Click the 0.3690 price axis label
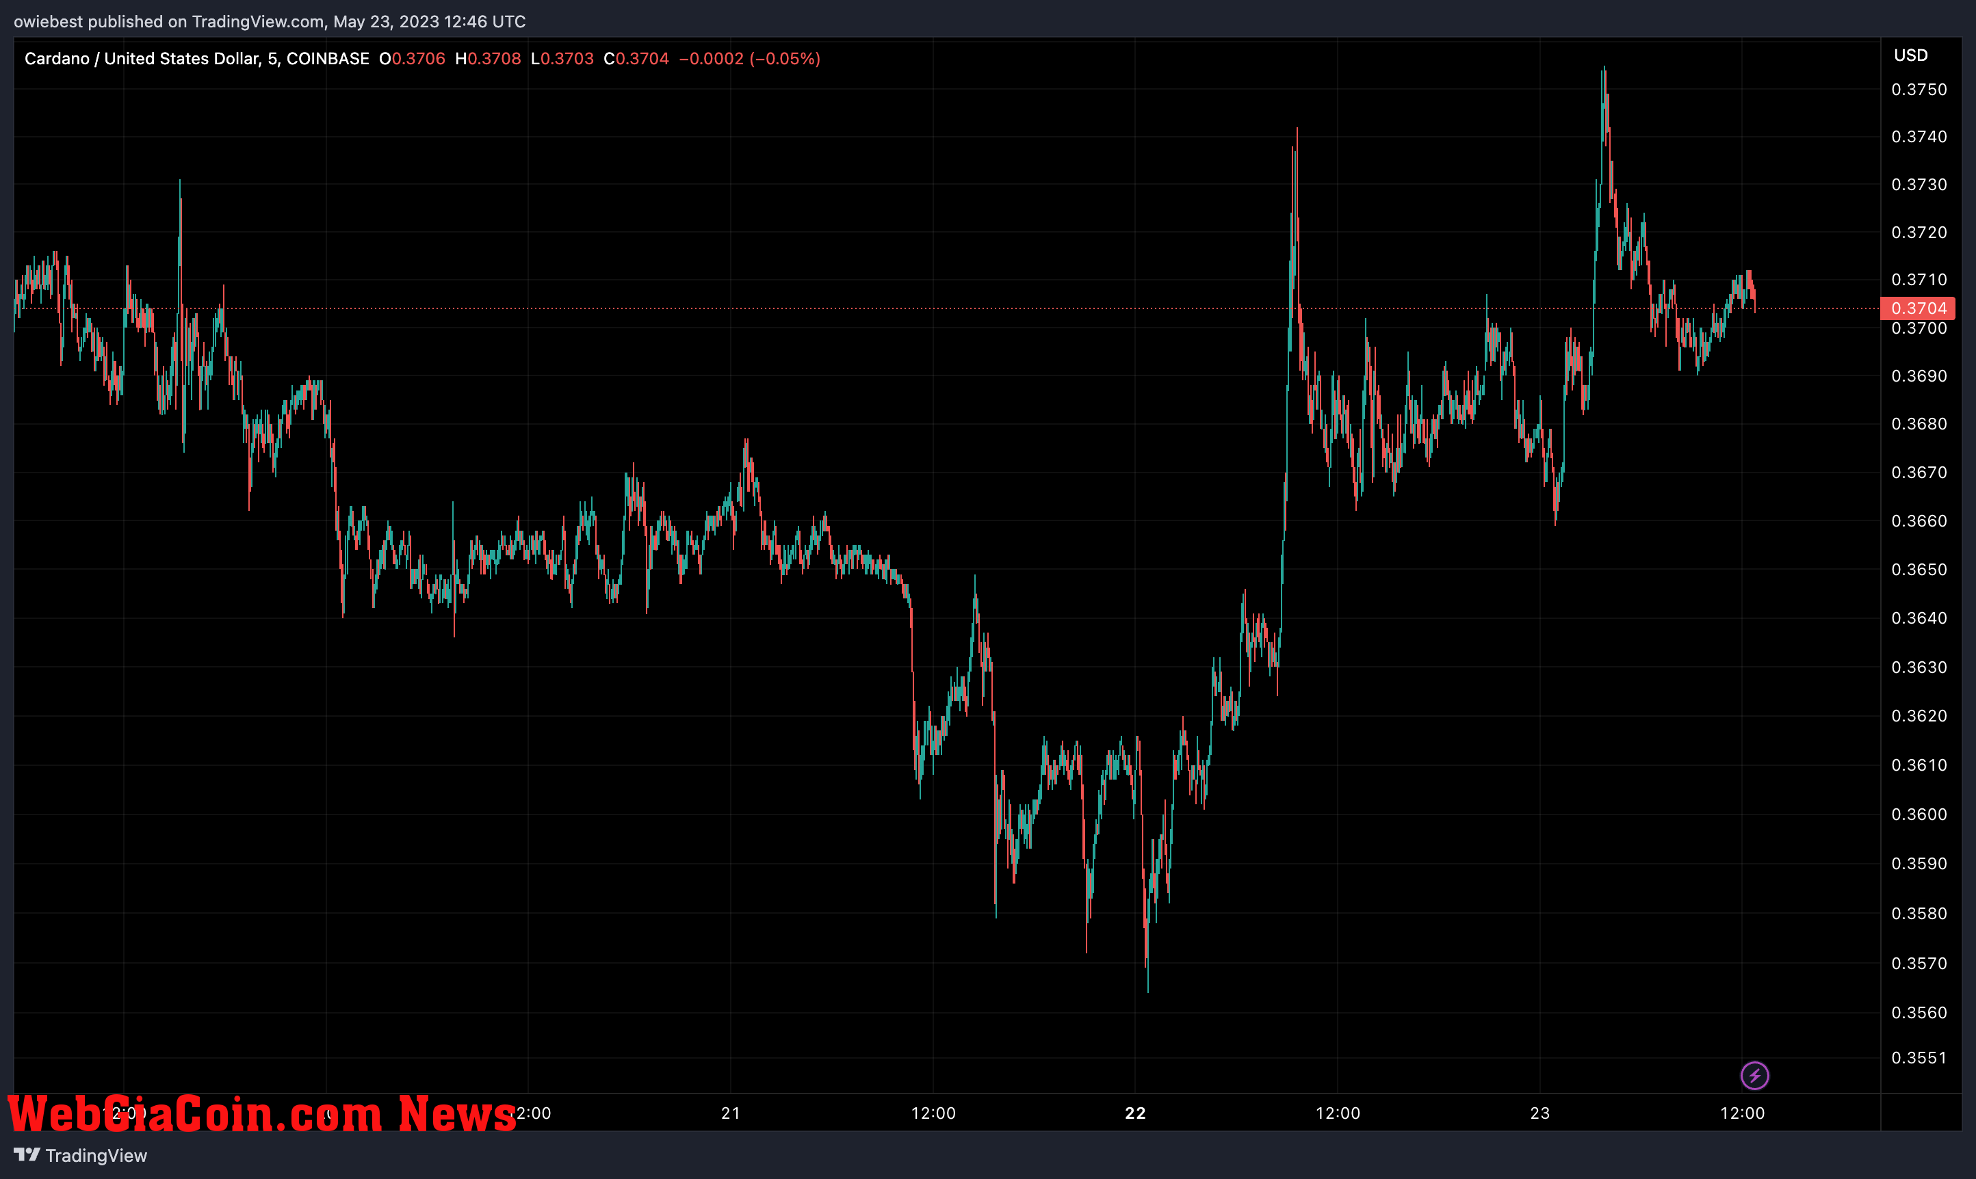 click(1919, 375)
